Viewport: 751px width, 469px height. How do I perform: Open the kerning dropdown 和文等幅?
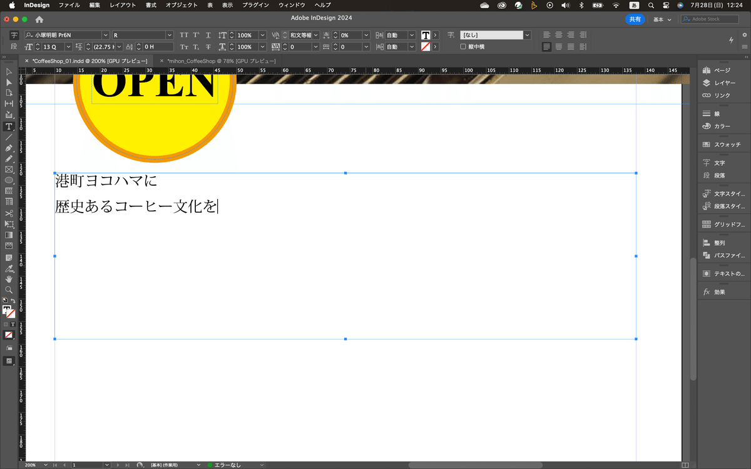pos(316,35)
